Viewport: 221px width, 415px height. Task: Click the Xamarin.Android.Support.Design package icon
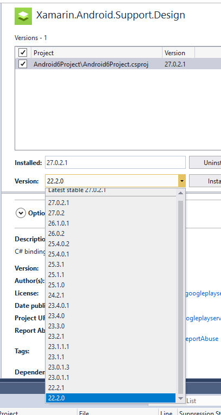coord(23,16)
